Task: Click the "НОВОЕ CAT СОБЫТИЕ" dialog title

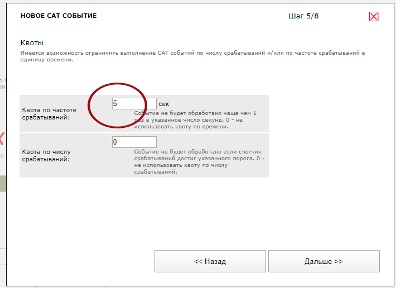Action: 59,16
